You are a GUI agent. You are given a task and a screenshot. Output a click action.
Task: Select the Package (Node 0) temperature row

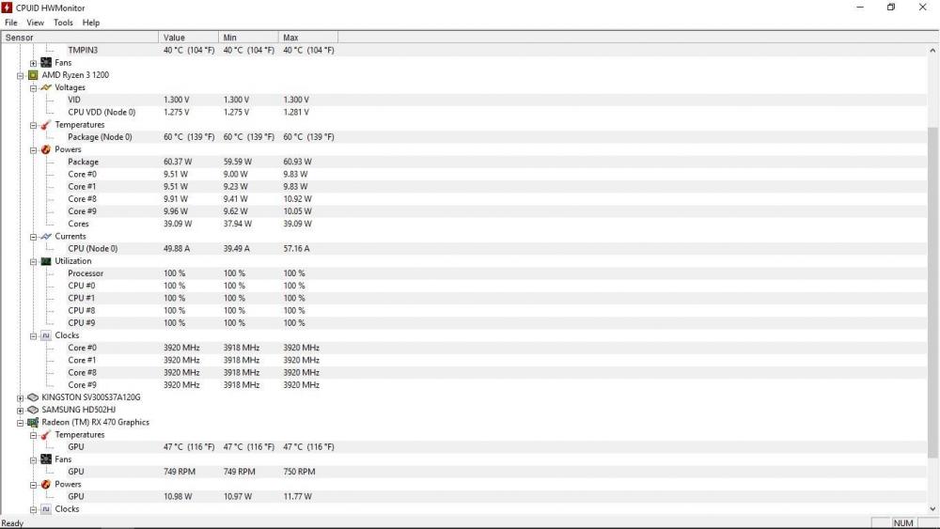click(100, 137)
